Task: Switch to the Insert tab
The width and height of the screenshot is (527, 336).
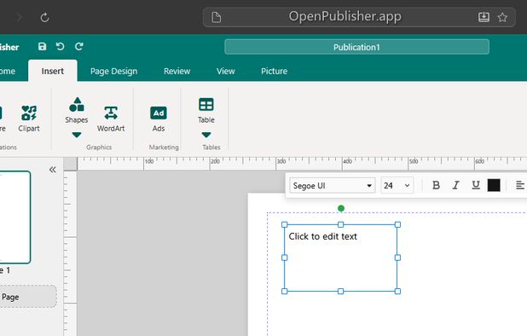Action: [52, 72]
